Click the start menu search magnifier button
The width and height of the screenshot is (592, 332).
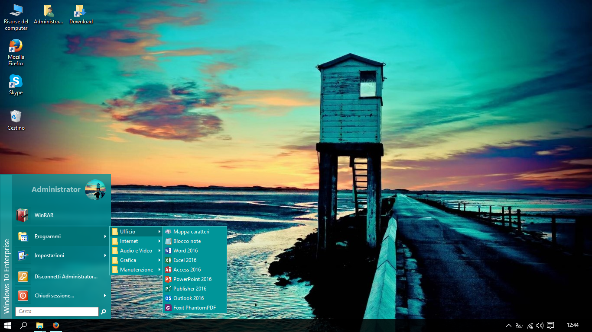pyautogui.click(x=104, y=311)
